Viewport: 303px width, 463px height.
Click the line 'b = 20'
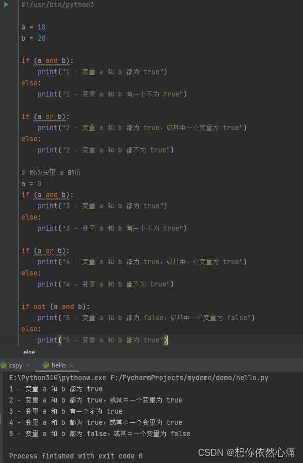coord(33,39)
